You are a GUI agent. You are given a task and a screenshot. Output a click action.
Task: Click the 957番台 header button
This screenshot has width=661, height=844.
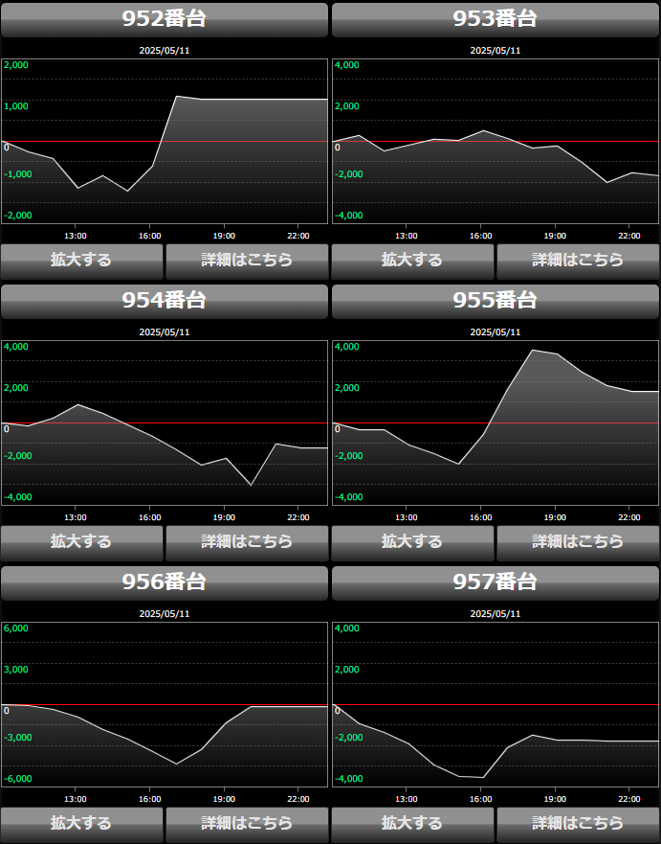click(x=496, y=582)
